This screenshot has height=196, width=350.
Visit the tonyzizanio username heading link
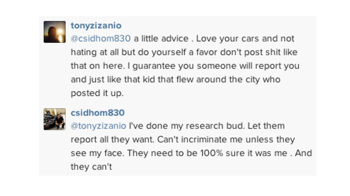click(96, 26)
